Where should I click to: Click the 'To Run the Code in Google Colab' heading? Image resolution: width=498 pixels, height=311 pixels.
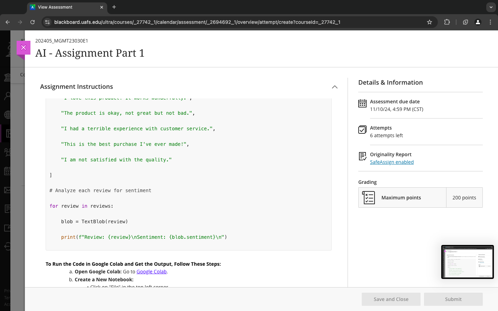point(133,264)
